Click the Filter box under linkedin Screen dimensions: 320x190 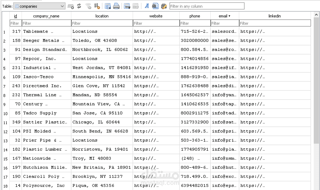275,23
